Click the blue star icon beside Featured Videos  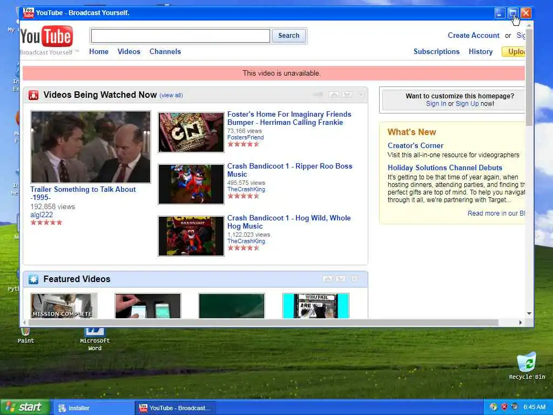(33, 279)
